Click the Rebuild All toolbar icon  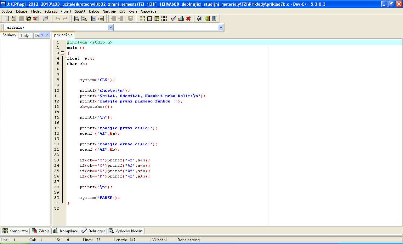point(164,19)
